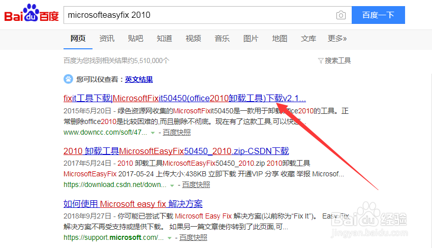This screenshot has height=248, width=432.
Task: Expand dropdown arrow next to www.downcc.com URL
Action: tap(152, 133)
